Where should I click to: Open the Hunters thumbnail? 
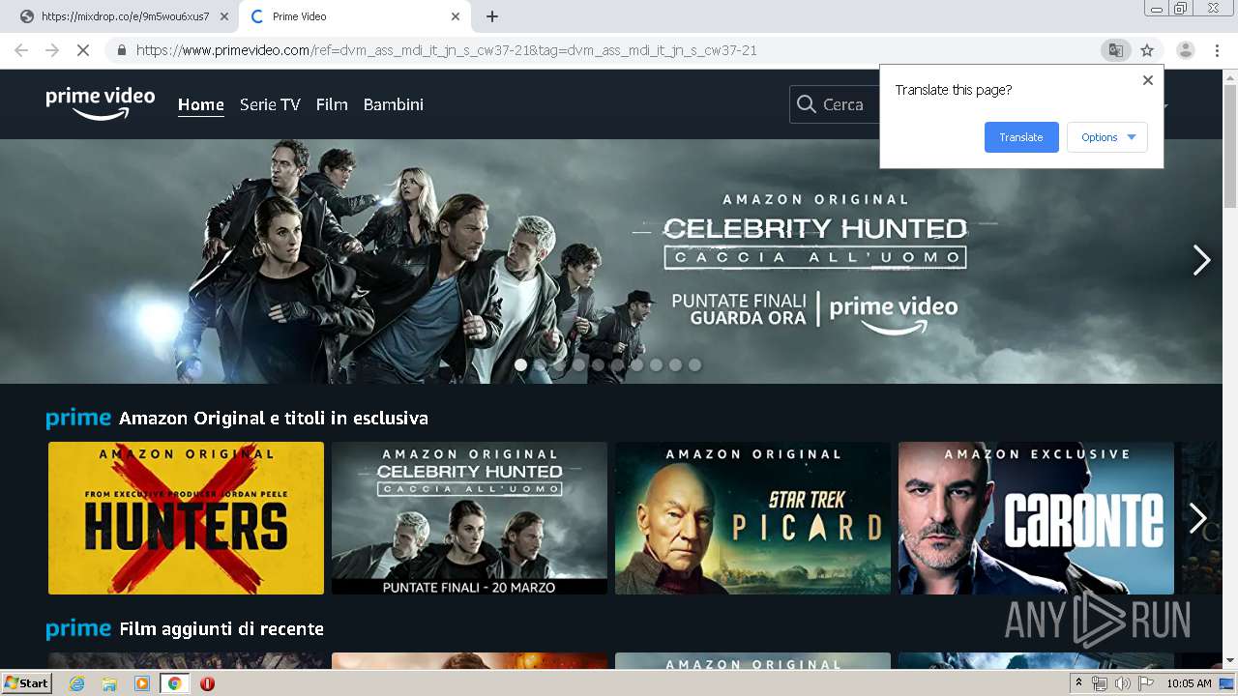click(x=186, y=518)
